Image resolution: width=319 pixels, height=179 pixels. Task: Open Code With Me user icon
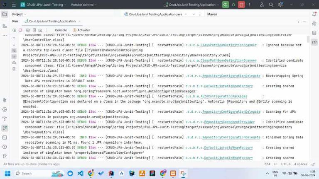262,5
